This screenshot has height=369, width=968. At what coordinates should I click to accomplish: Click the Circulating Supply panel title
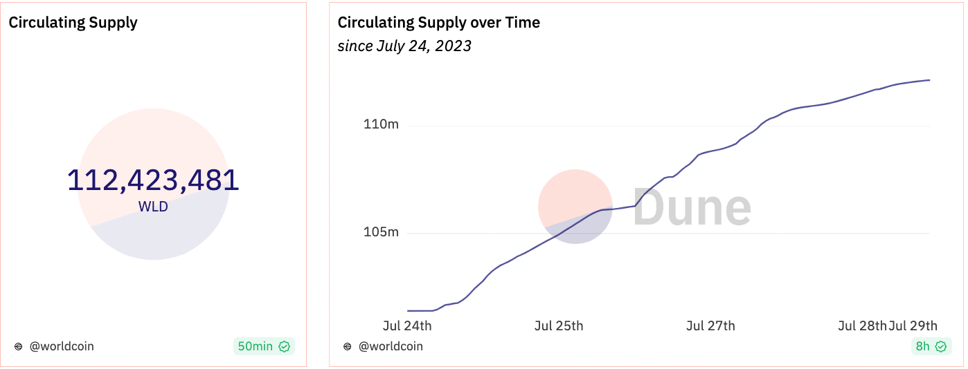click(x=73, y=22)
